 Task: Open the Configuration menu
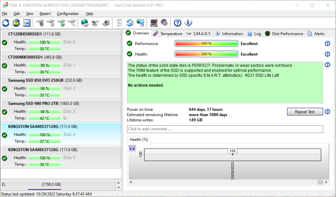coord(68,14)
